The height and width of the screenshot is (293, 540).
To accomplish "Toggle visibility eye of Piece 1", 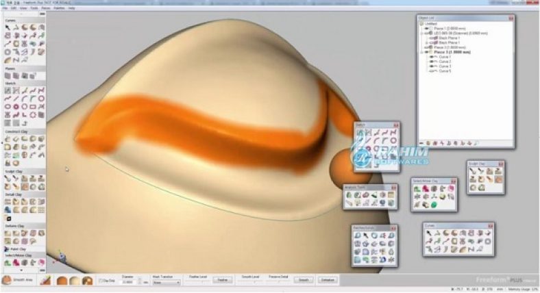I will click(x=426, y=29).
